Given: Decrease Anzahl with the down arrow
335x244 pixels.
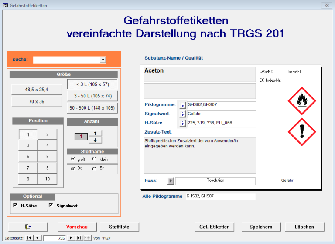Looking at the screenshot, I should point(95,140).
